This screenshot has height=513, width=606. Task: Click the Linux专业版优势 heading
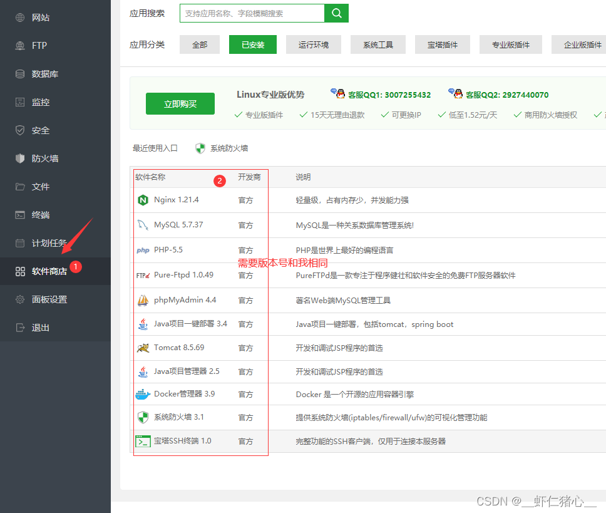click(x=270, y=95)
